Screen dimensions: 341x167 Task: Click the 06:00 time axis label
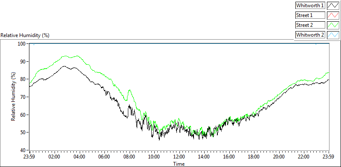pyautogui.click(x=104, y=157)
